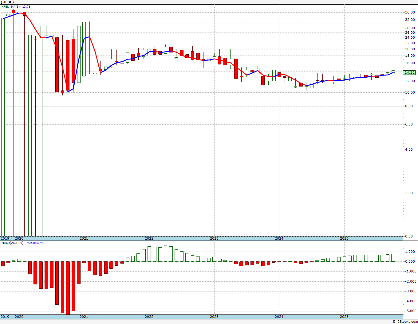Select the MACD(26,12,9) indicator label
This screenshot has width=418, height=324.
(12, 243)
